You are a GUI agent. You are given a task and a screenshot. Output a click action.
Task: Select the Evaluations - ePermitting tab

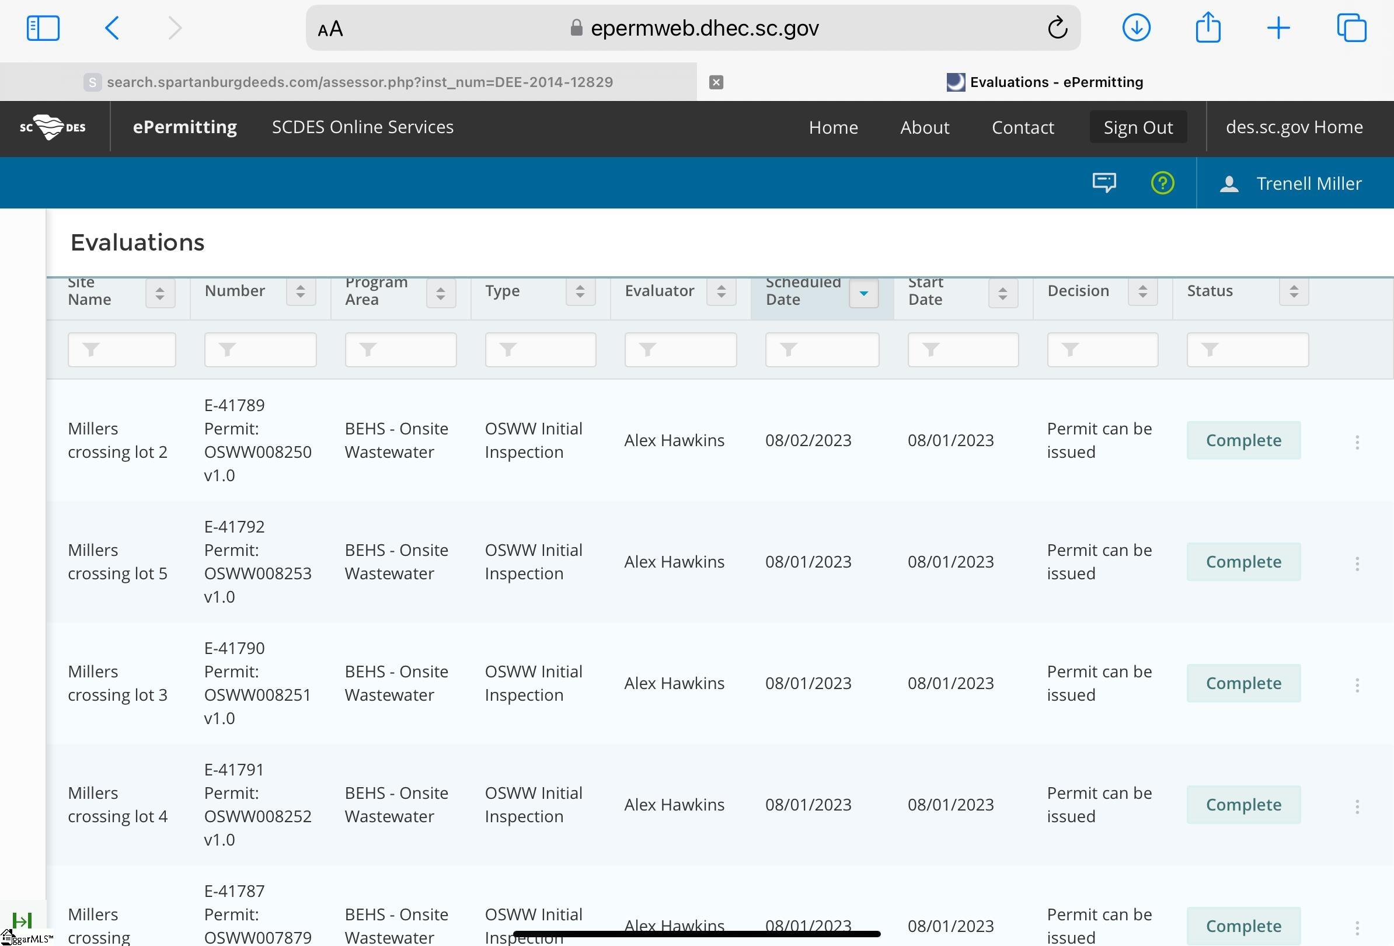pyautogui.click(x=1045, y=82)
